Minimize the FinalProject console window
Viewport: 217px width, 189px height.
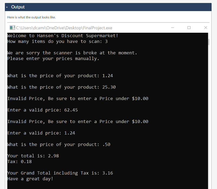coord(172,28)
